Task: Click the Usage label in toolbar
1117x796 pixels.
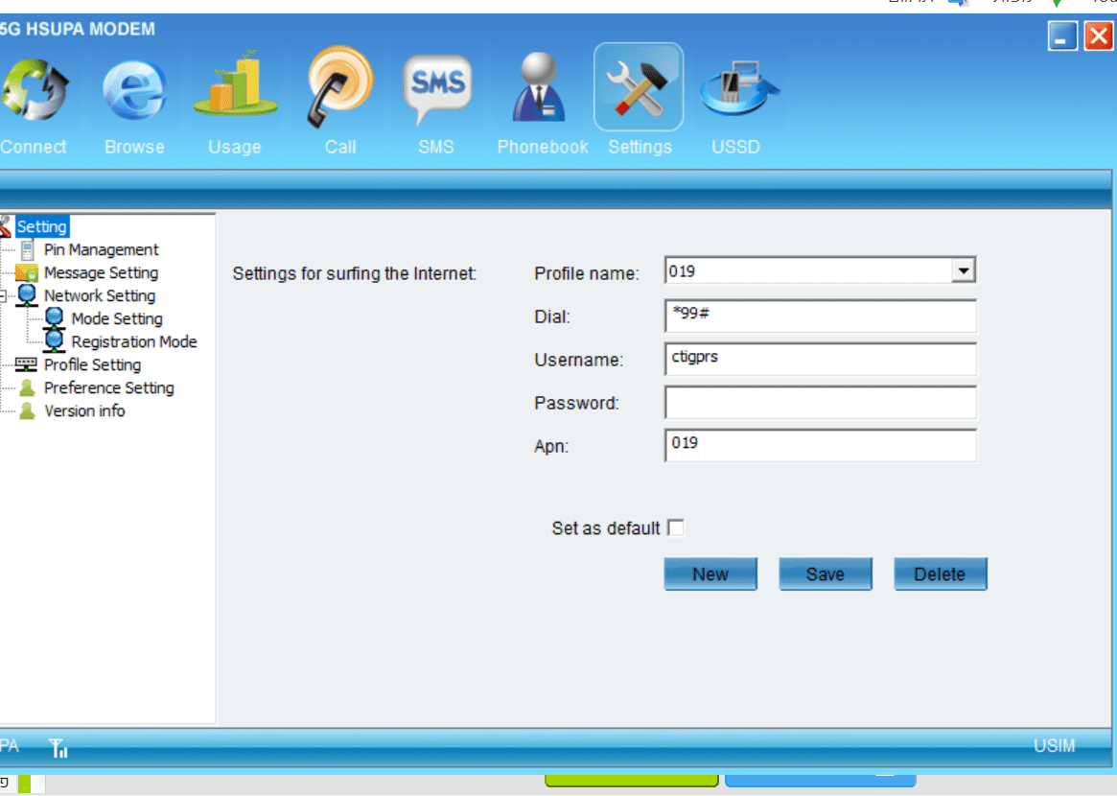Action: pyautogui.click(x=234, y=147)
